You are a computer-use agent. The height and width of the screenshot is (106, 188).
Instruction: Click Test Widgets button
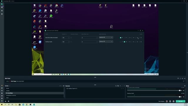click(161, 101)
